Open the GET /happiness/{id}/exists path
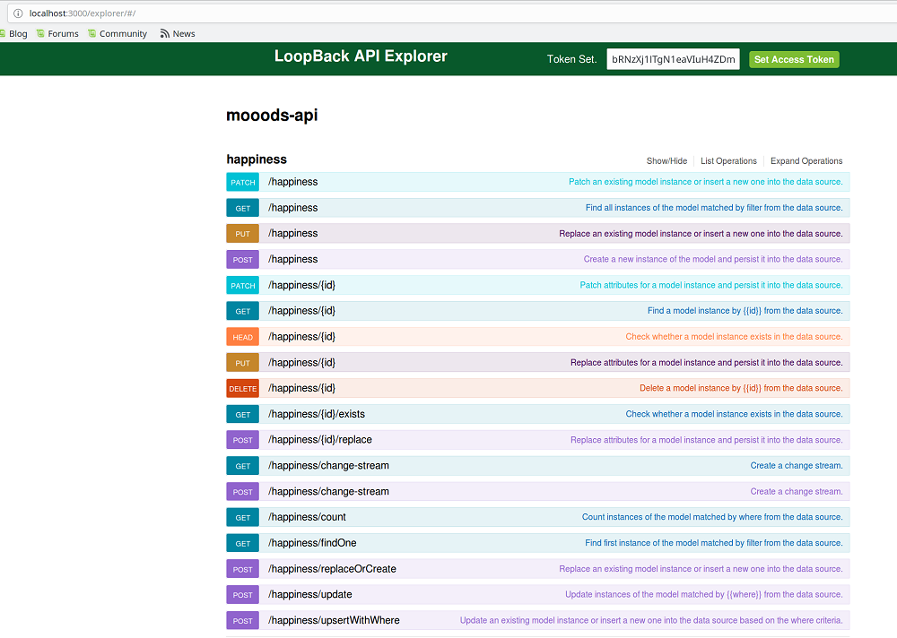897x638 pixels. coord(317,414)
